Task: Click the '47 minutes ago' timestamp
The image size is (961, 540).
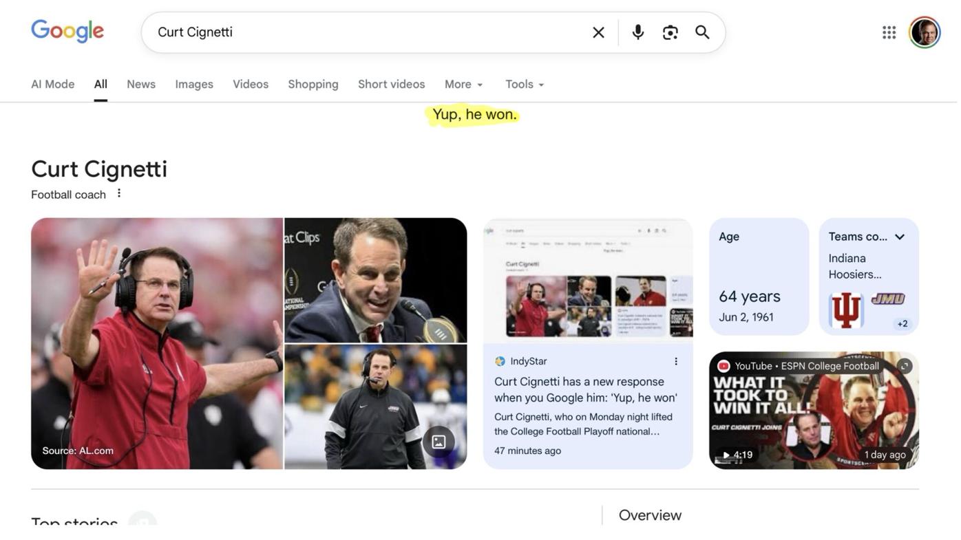Action: tap(527, 451)
